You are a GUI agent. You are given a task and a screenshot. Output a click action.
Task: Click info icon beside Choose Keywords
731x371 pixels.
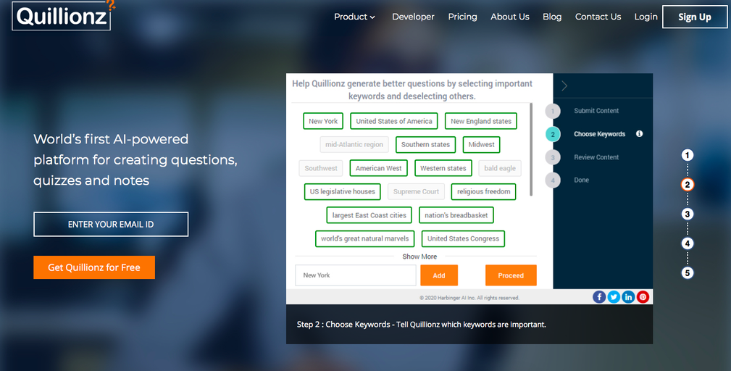639,134
